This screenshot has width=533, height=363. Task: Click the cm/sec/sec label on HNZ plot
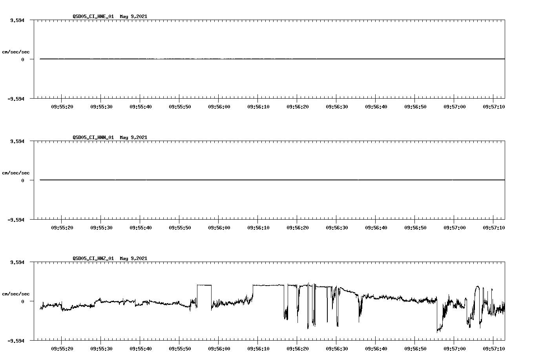point(16,293)
